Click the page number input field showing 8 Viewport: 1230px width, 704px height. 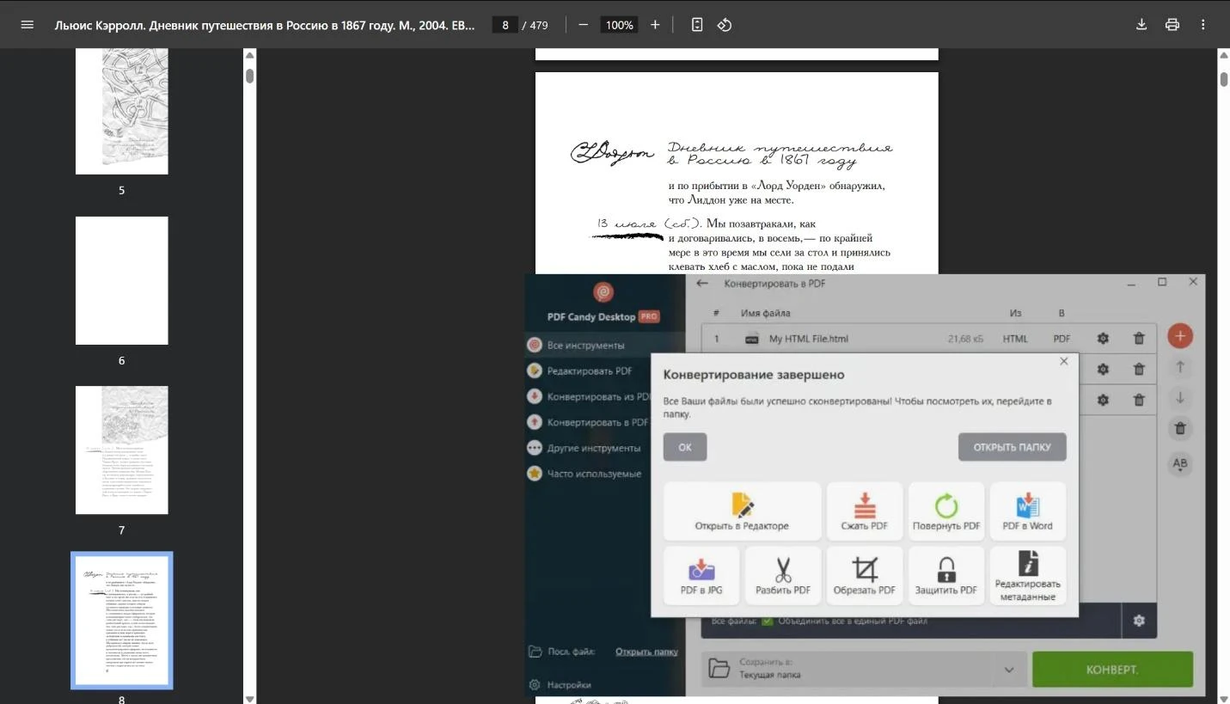(x=505, y=25)
